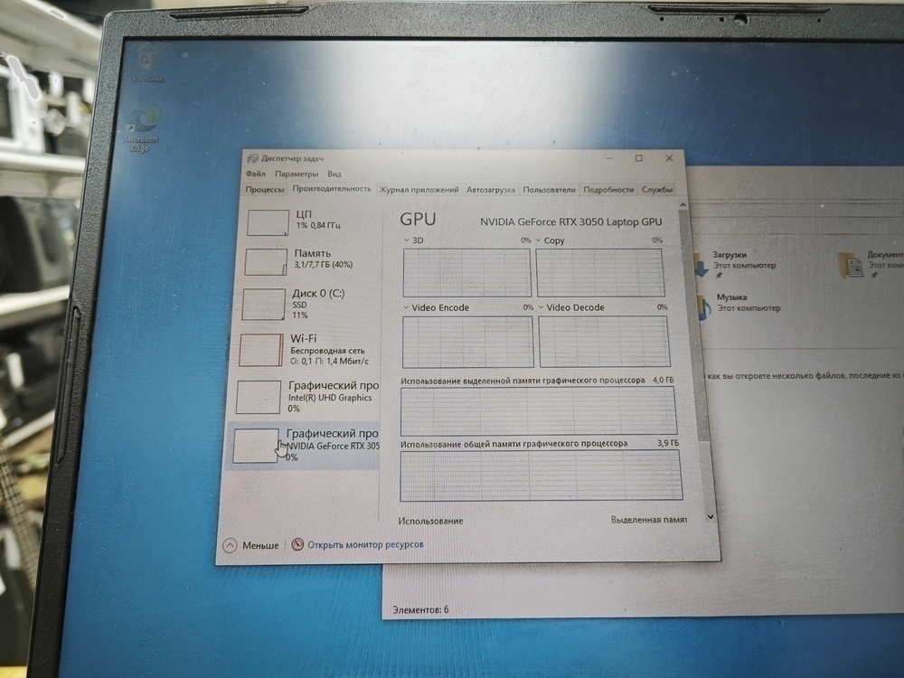
Task: Click the GPU heading text
Action: click(418, 219)
